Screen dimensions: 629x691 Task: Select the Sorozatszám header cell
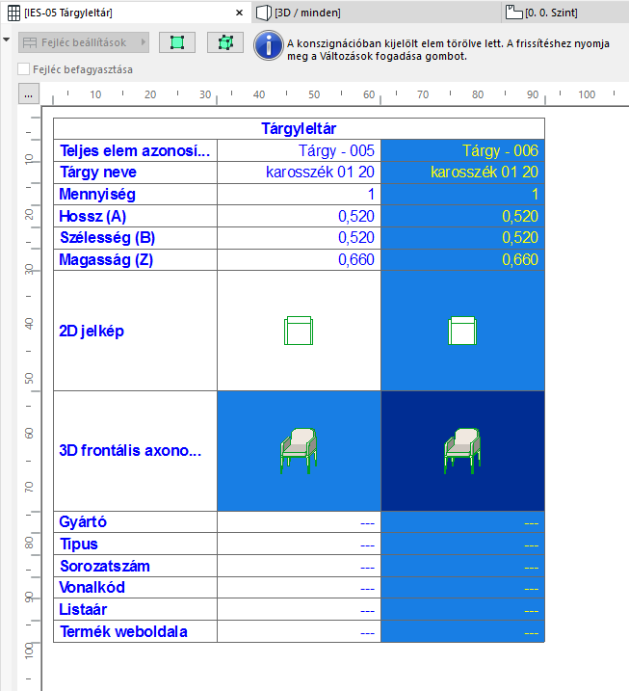[x=135, y=566]
